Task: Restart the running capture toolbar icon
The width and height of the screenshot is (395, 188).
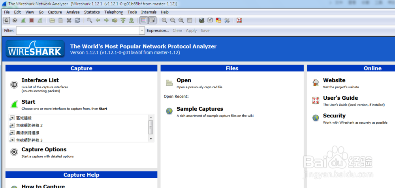Action: 40,20
